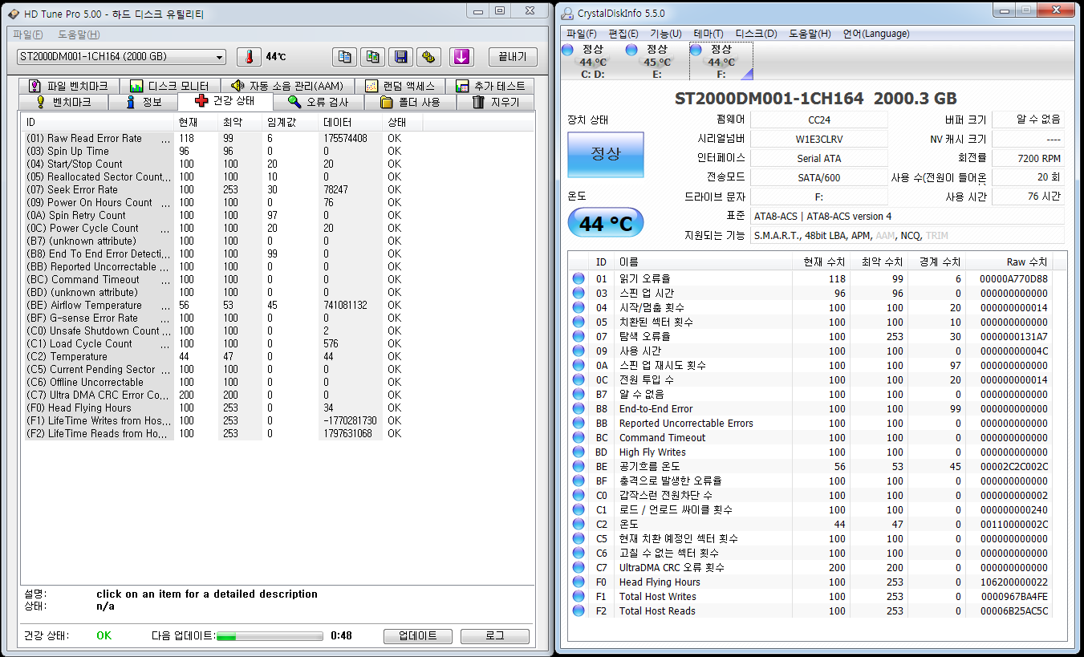Image resolution: width=1084 pixels, height=657 pixels.
Task: Open CrystalDiskInfo 기능(U) menu
Action: [x=665, y=34]
